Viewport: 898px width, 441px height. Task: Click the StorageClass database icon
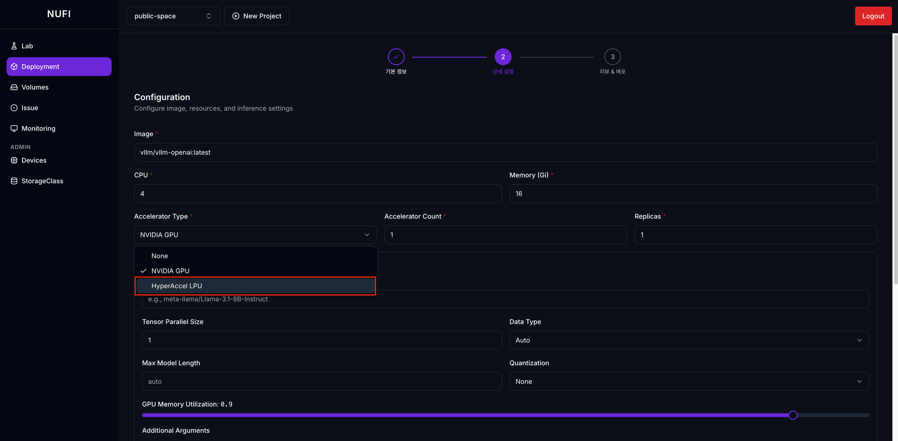14,181
